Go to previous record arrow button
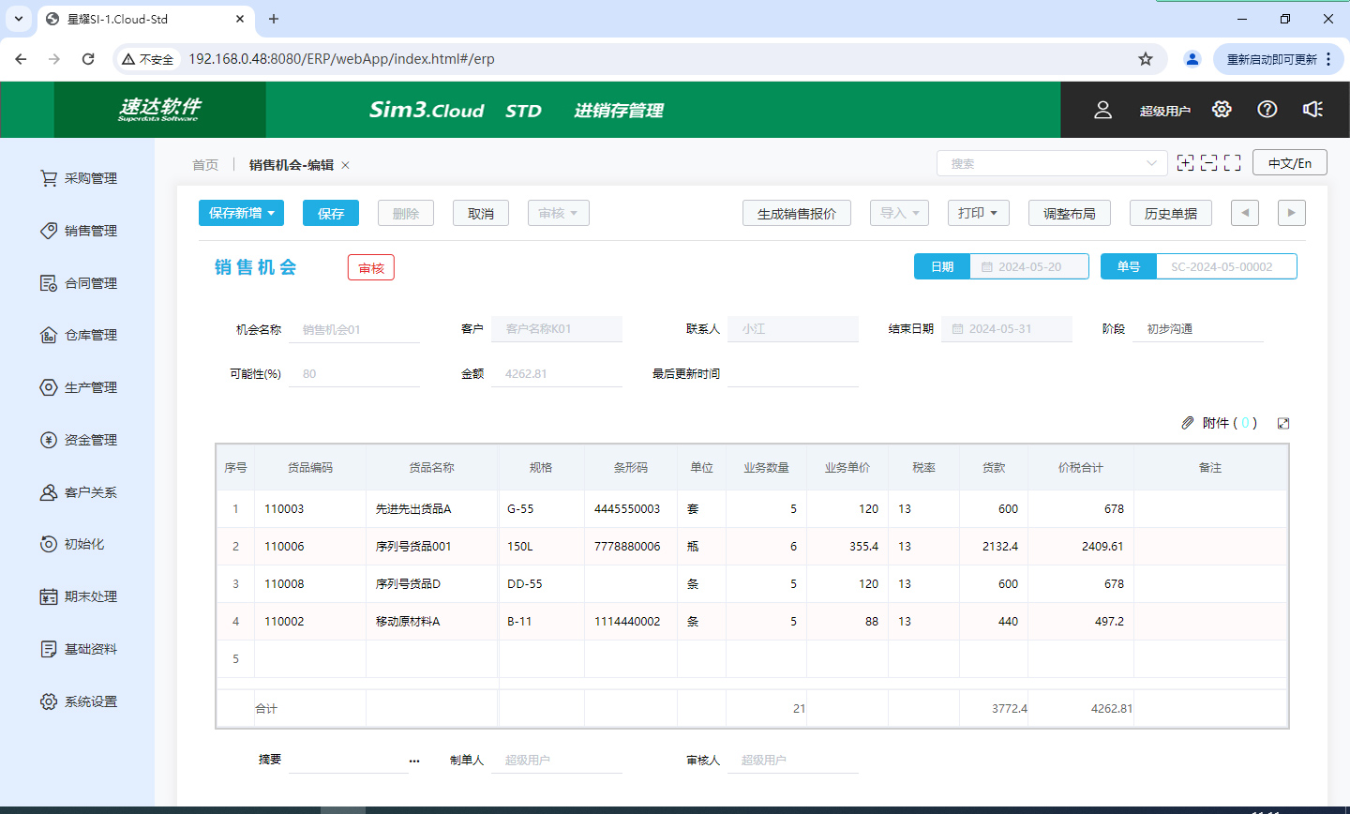The height and width of the screenshot is (814, 1350). (1244, 213)
